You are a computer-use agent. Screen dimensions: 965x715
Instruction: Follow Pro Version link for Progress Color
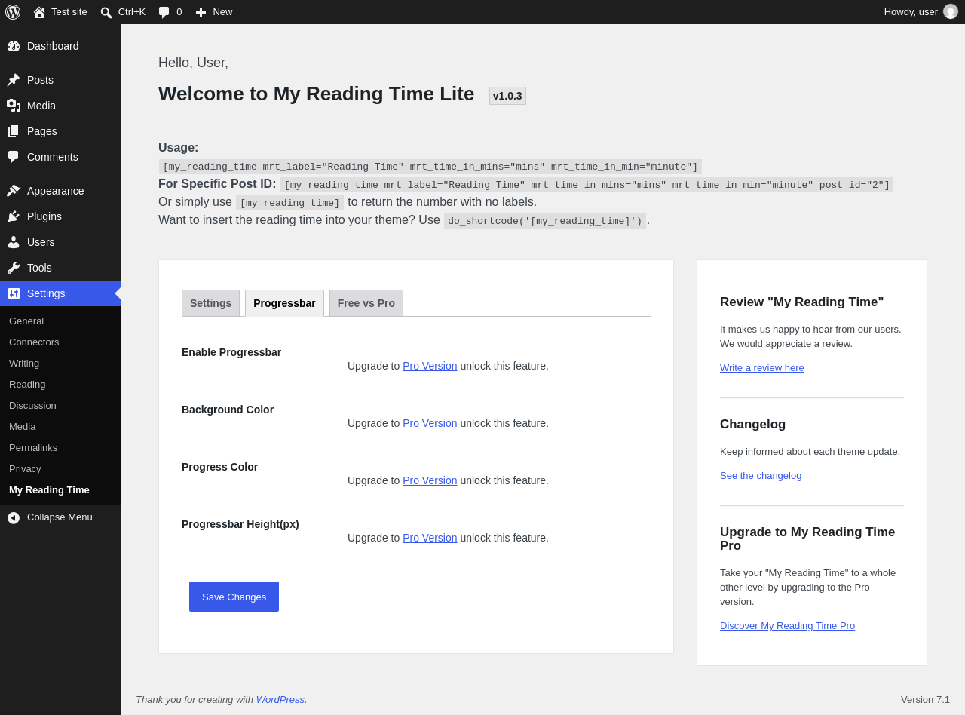tap(430, 480)
